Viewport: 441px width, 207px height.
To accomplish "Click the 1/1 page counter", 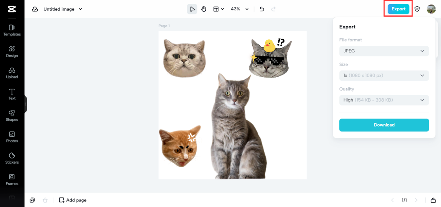I will 404,200.
